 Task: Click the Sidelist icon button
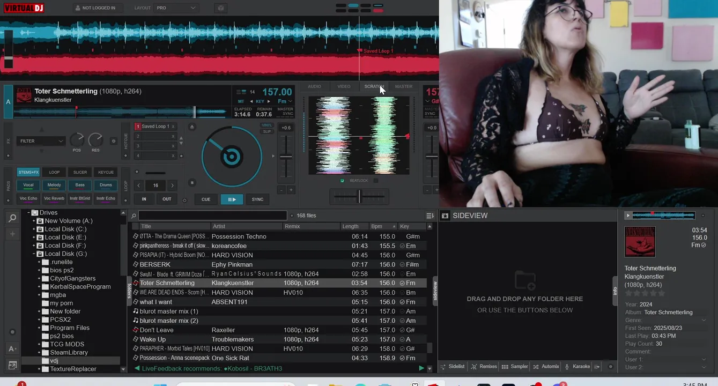453,367
